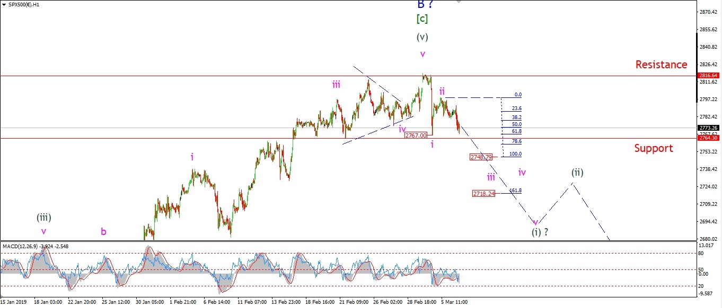
Task: Click the 2764.30 support price tag
Action: (x=708, y=139)
